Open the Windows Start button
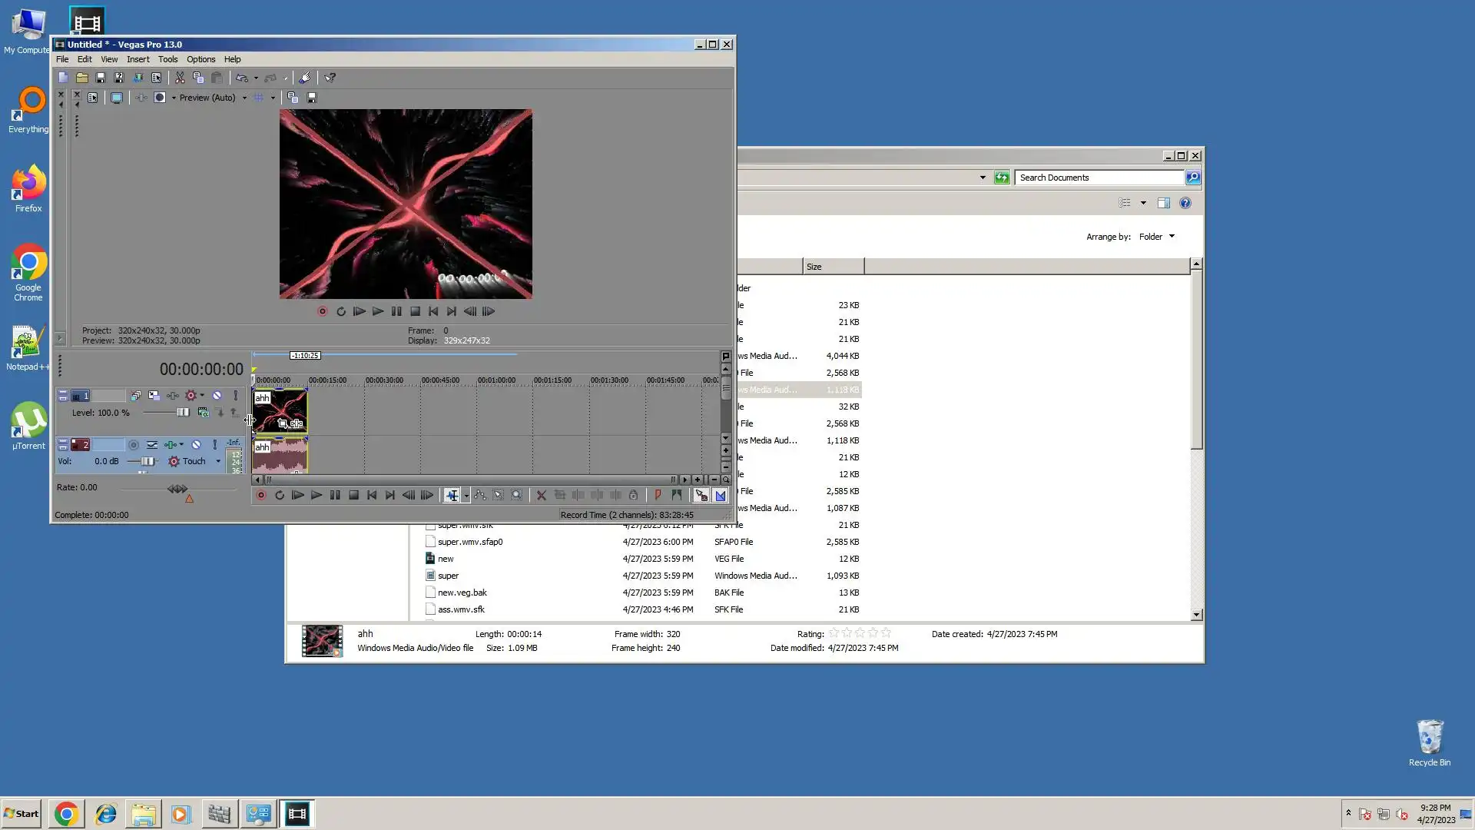1475x830 pixels. [x=22, y=814]
